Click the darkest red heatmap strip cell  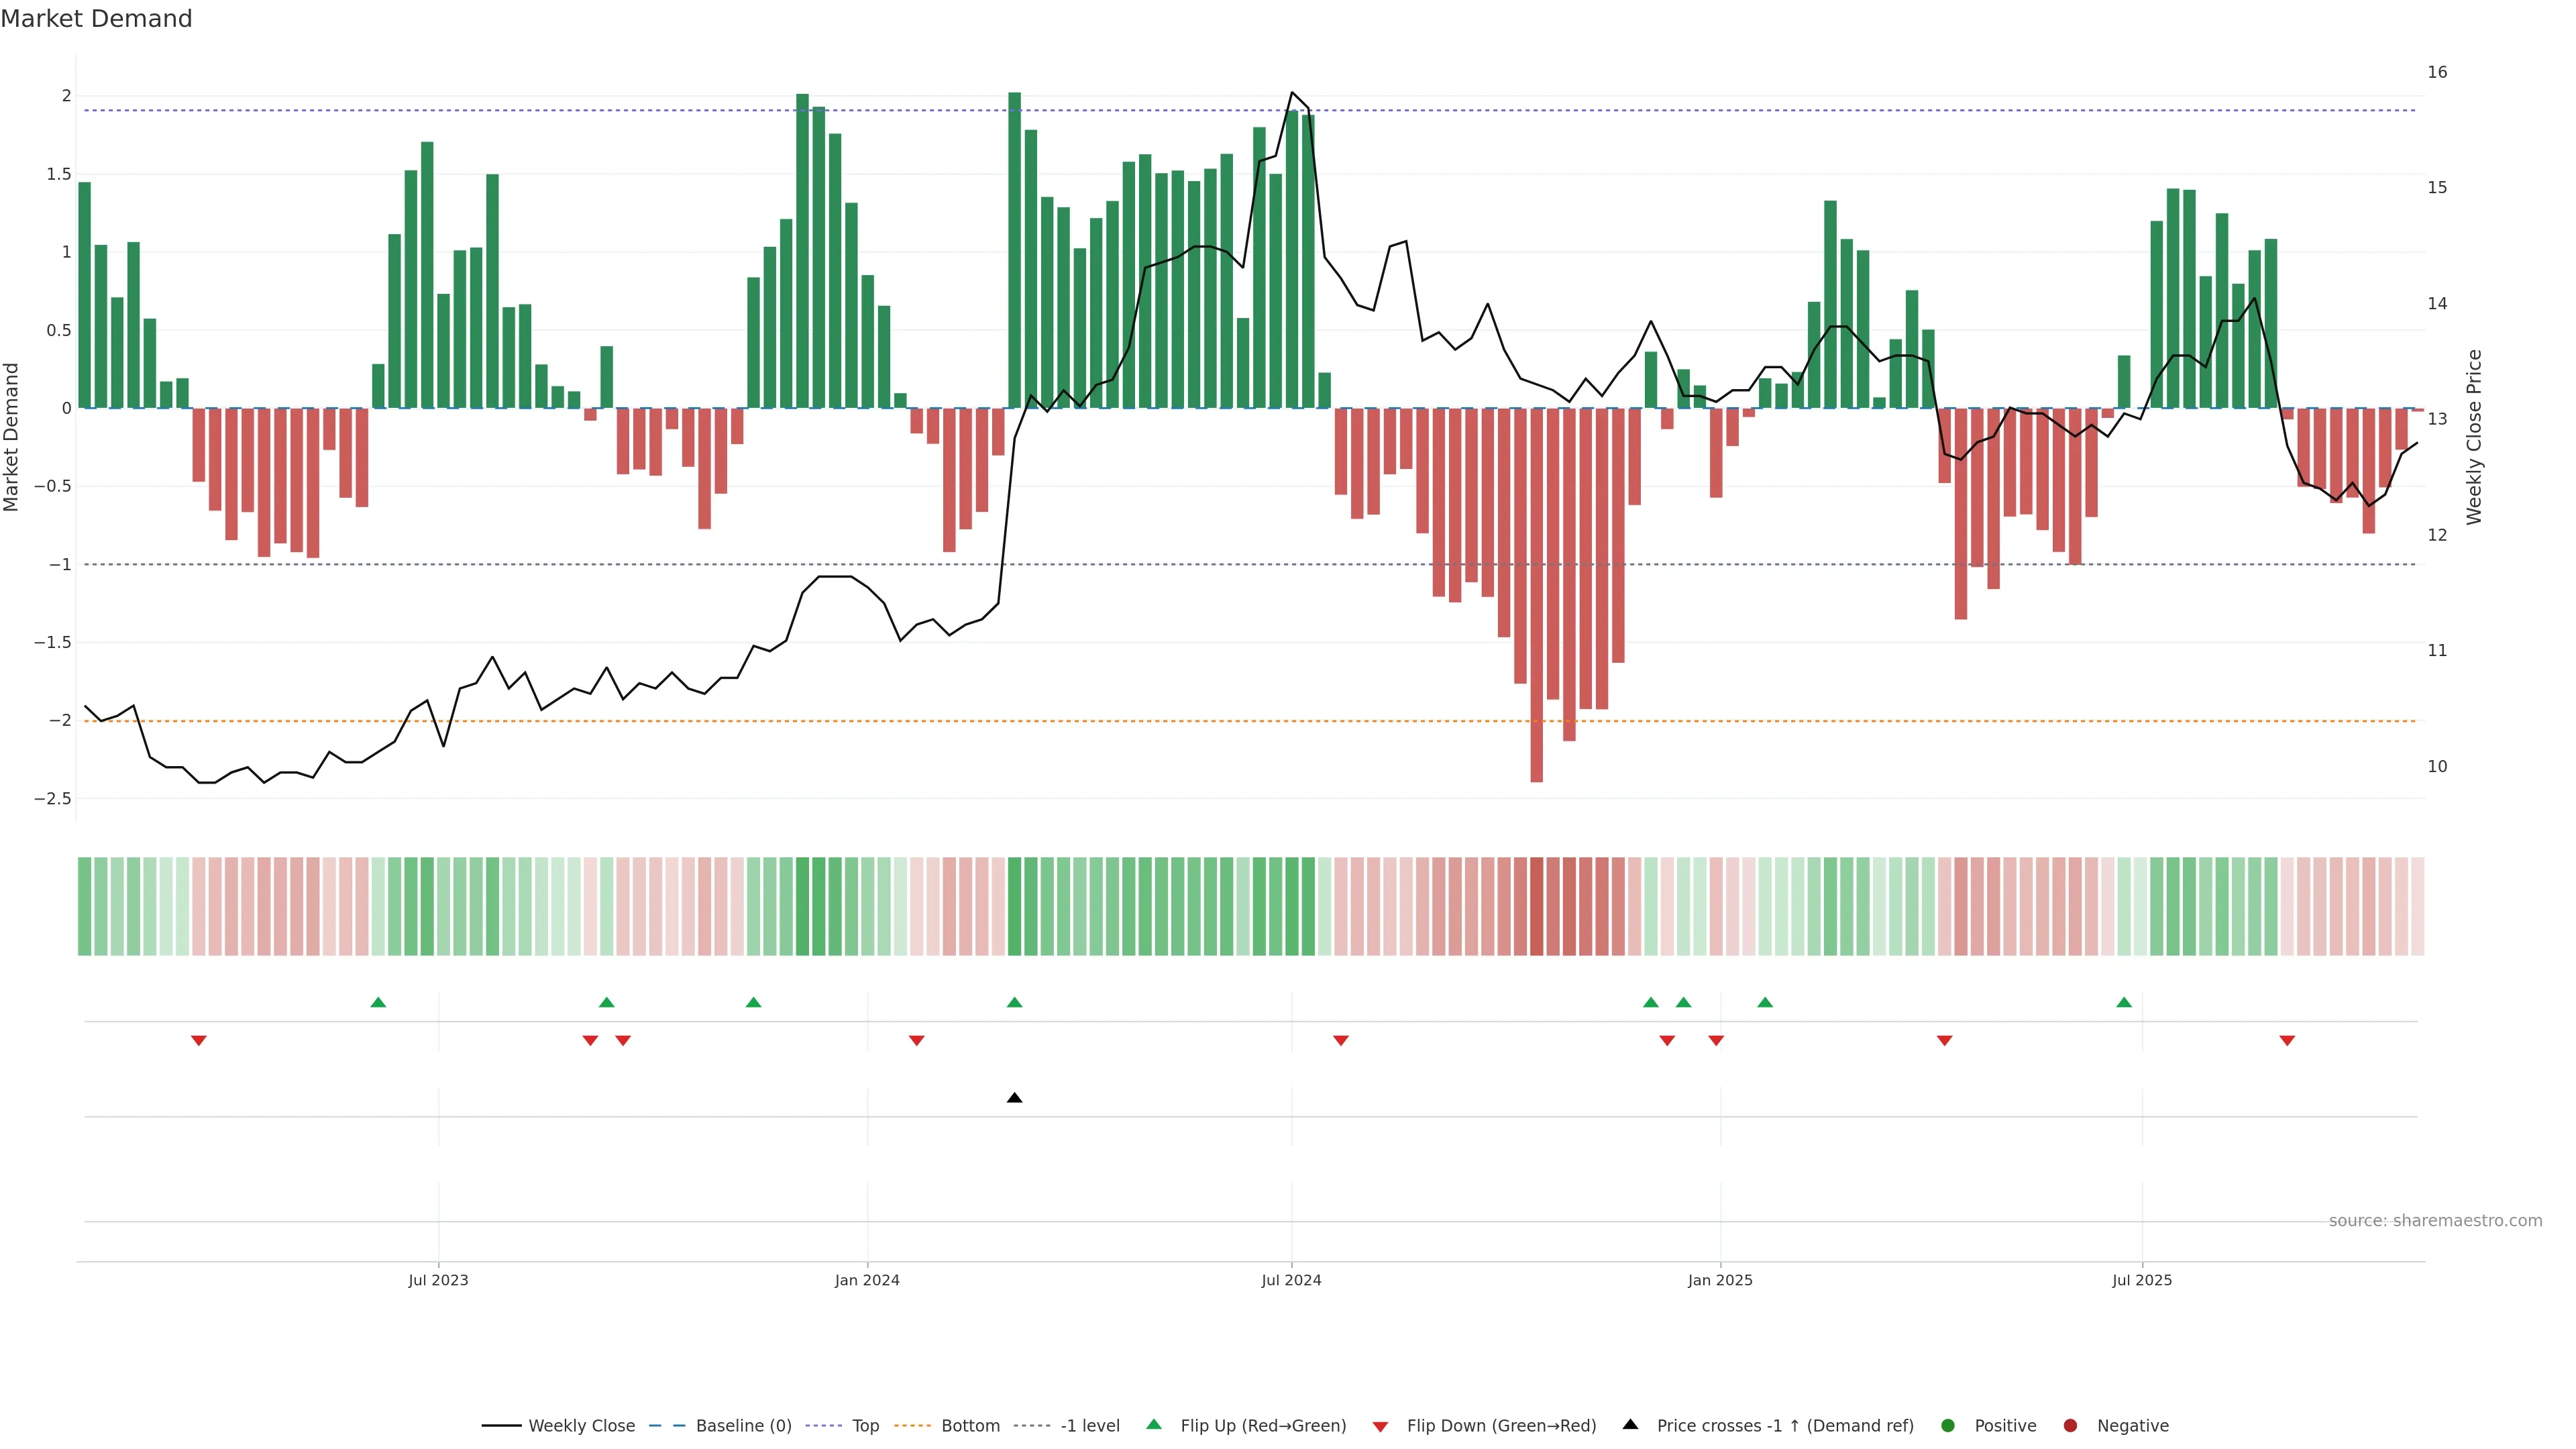click(1537, 906)
